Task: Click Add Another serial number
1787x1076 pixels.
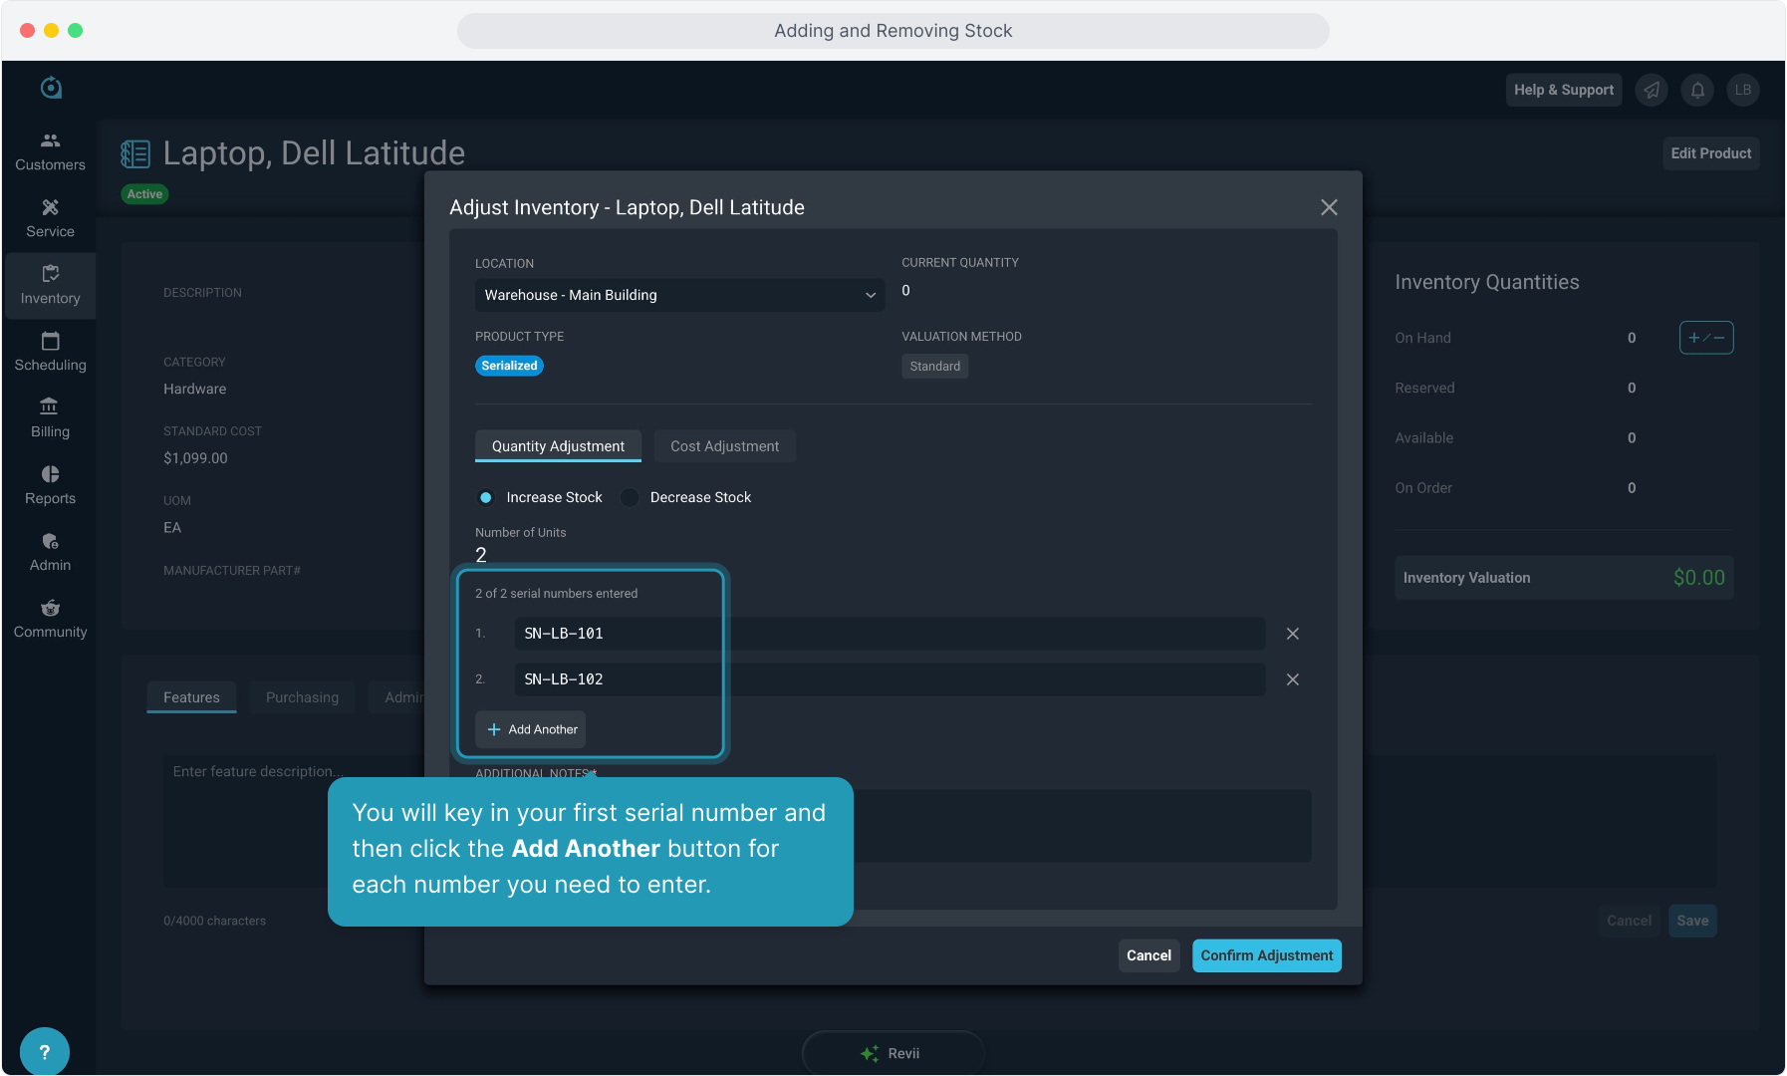Action: click(531, 729)
